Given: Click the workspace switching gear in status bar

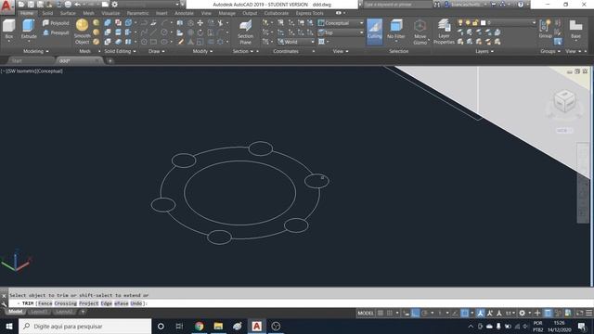Looking at the screenshot, I should tap(522, 314).
